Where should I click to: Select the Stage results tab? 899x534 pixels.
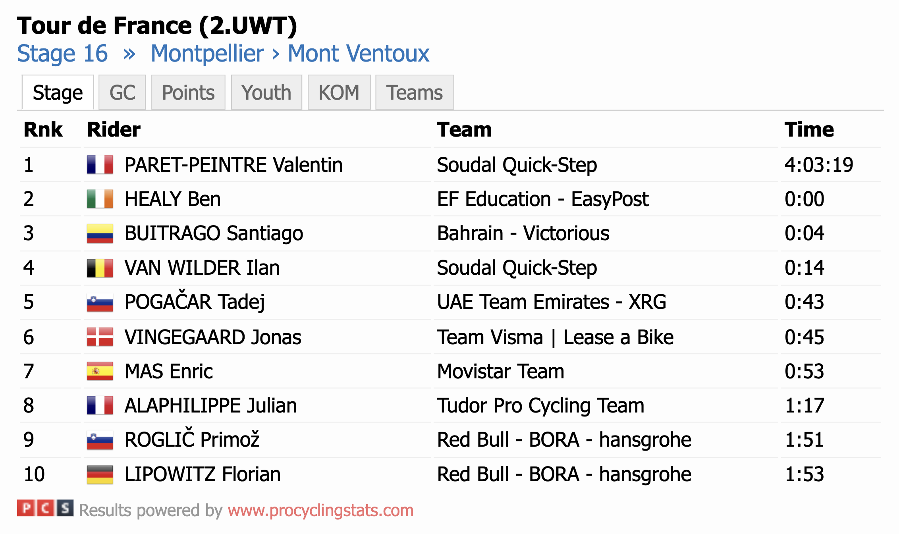click(58, 93)
